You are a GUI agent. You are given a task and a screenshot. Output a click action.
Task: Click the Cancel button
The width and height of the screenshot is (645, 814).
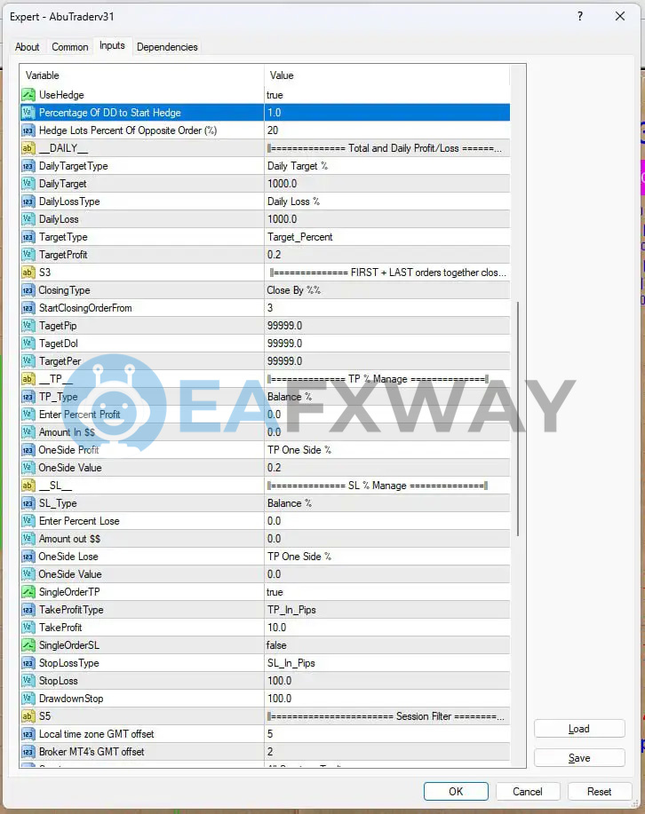528,791
